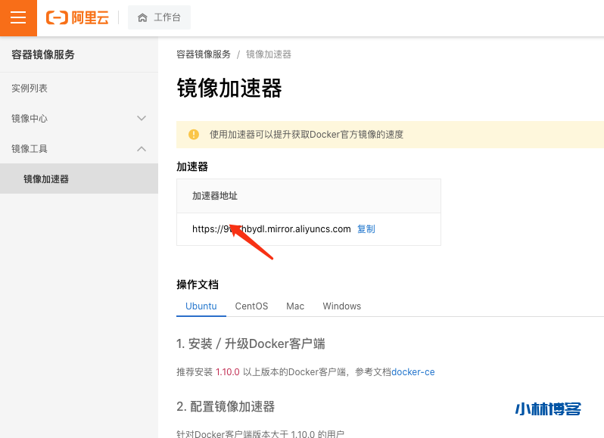Select 镜像加速器 in the sidebar
The height and width of the screenshot is (438, 604).
click(x=46, y=179)
